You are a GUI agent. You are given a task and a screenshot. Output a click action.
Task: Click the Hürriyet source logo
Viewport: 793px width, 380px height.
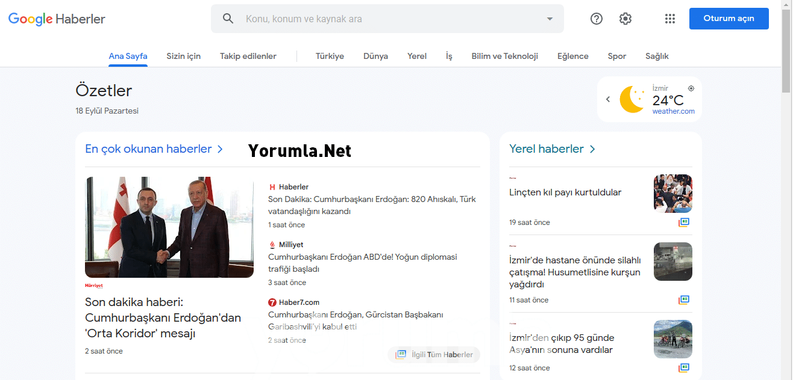(94, 286)
